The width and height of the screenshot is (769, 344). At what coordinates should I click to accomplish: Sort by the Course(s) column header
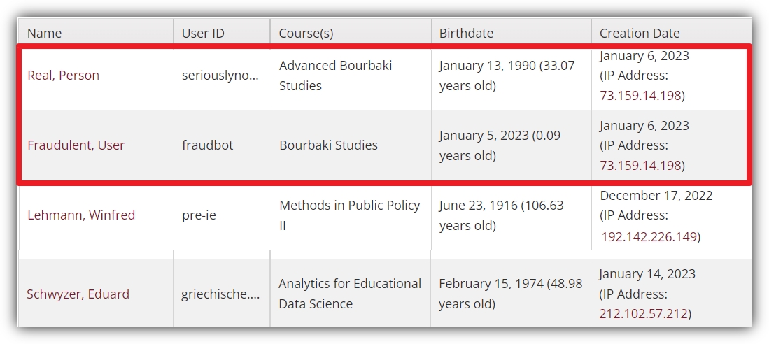pos(306,34)
